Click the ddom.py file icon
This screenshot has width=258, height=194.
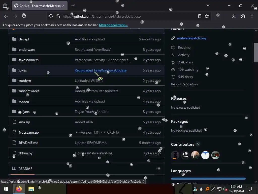(x=14, y=153)
